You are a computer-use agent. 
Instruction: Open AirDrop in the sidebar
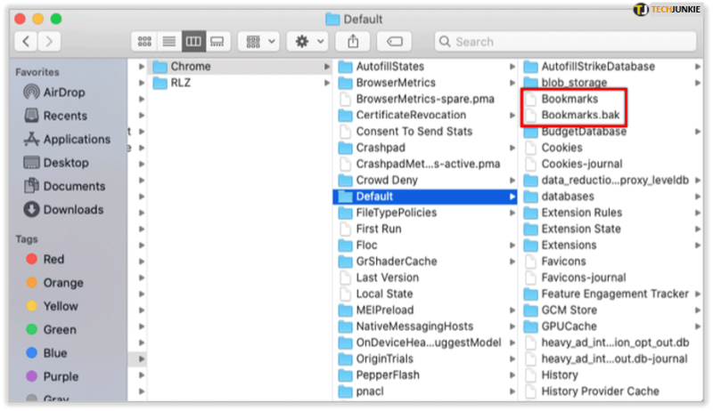54,93
